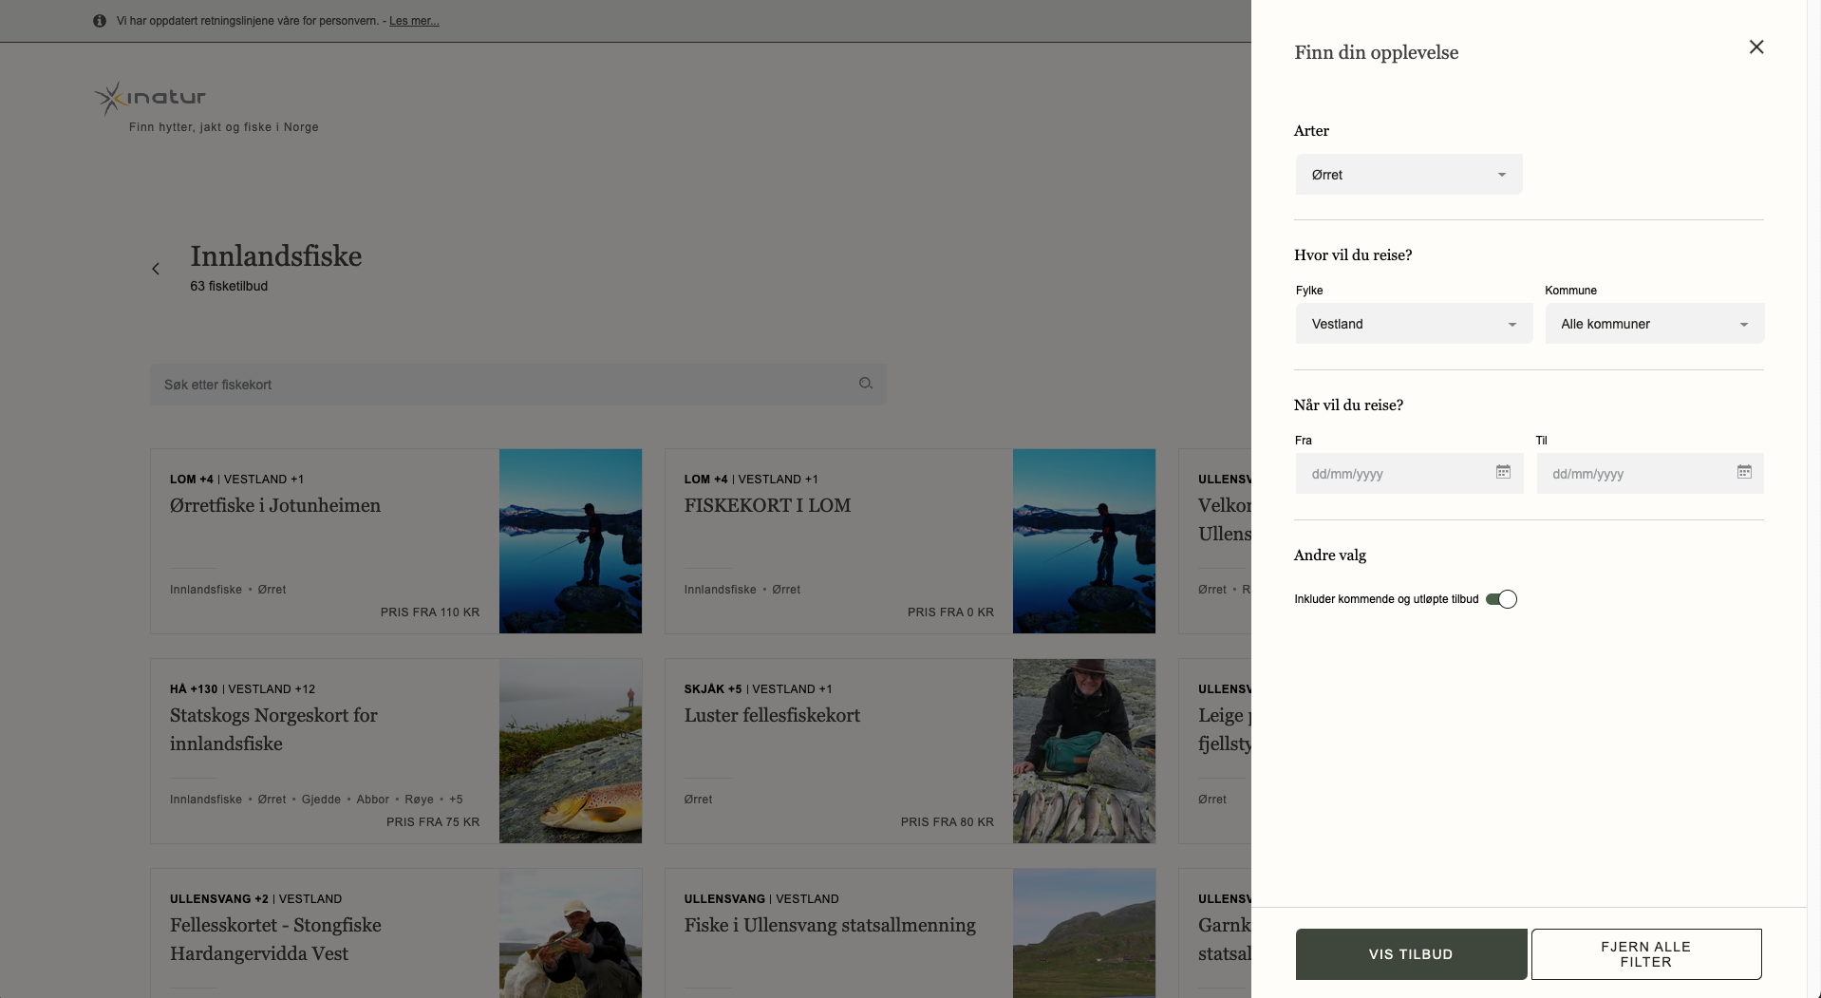This screenshot has width=1821, height=998.
Task: Open the Les mer privacy link
Action: click(x=414, y=21)
